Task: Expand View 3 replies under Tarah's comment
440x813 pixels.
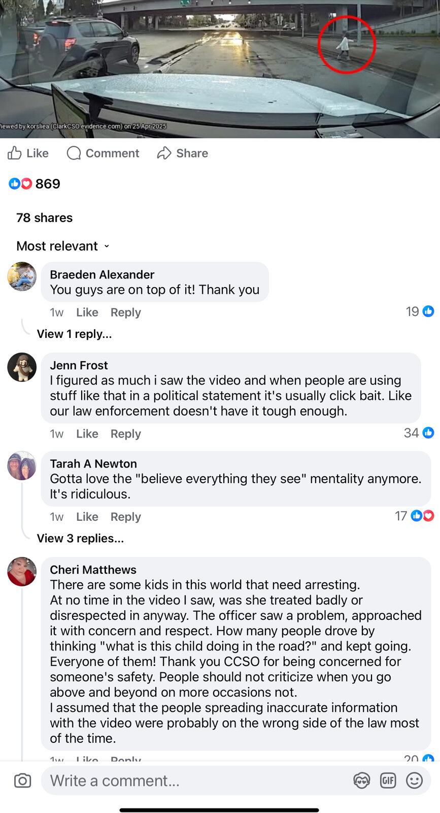Action: (x=80, y=538)
